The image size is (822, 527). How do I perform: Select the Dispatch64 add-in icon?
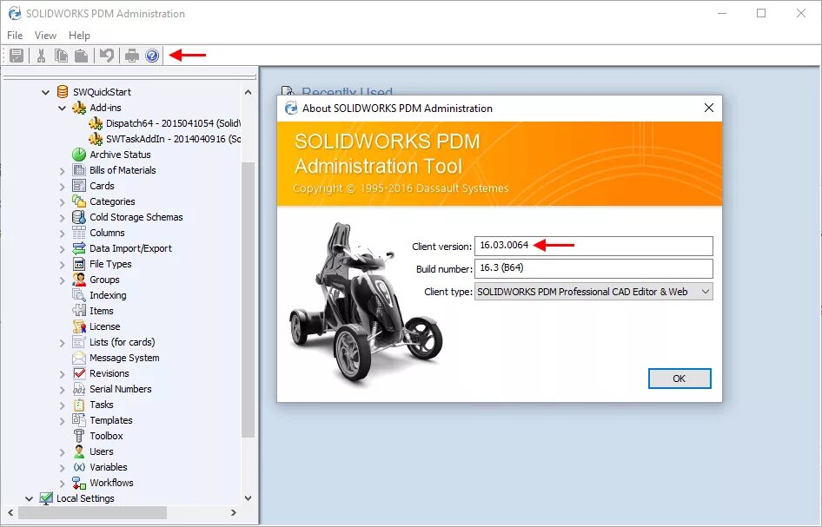point(96,123)
